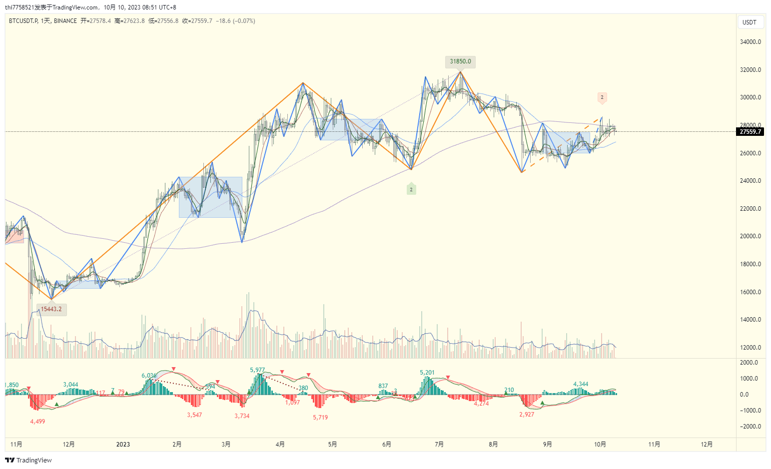771x469 pixels.
Task: Click the red '2' marker above the chart
Action: (x=602, y=97)
